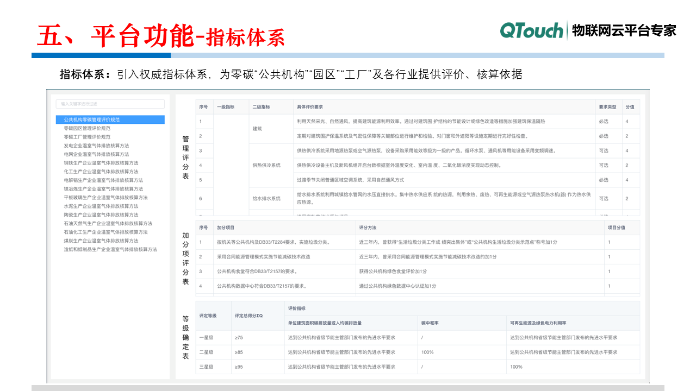Choose 陶瓷生产企业温室气体排放核算方法

[101, 215]
